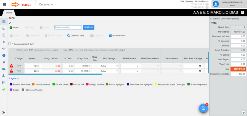Open the handshake sidebar icon
The image size is (247, 116).
point(4,49)
